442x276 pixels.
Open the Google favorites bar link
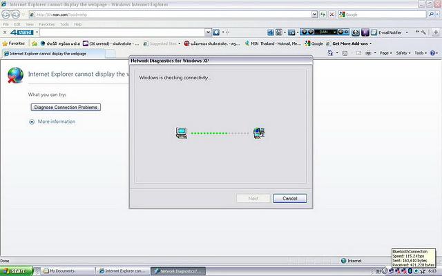coord(314,43)
